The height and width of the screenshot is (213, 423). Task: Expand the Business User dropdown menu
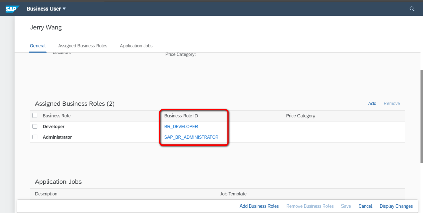point(46,9)
